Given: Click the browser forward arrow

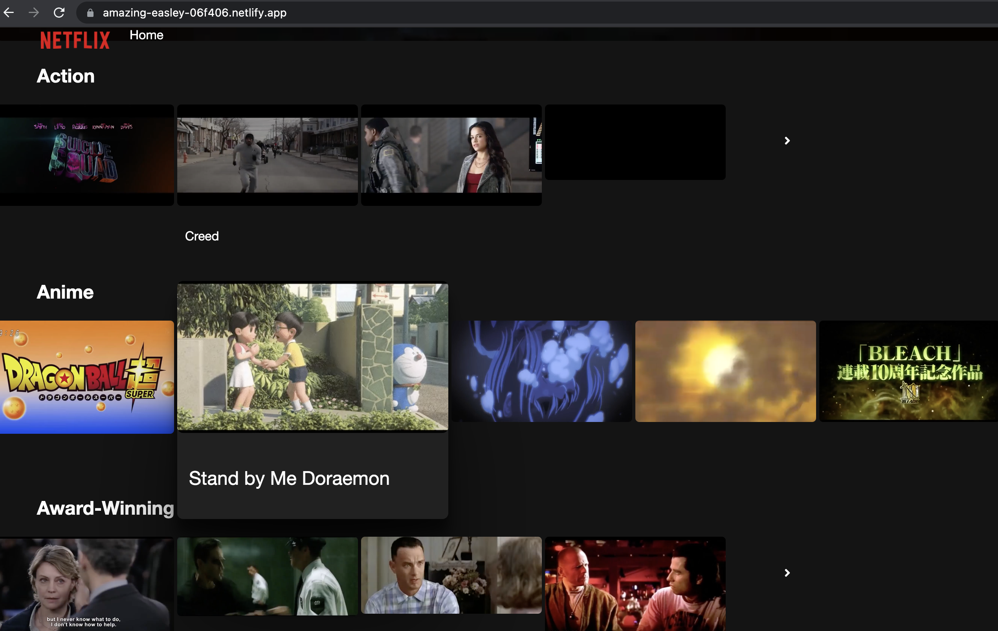Looking at the screenshot, I should click(34, 13).
